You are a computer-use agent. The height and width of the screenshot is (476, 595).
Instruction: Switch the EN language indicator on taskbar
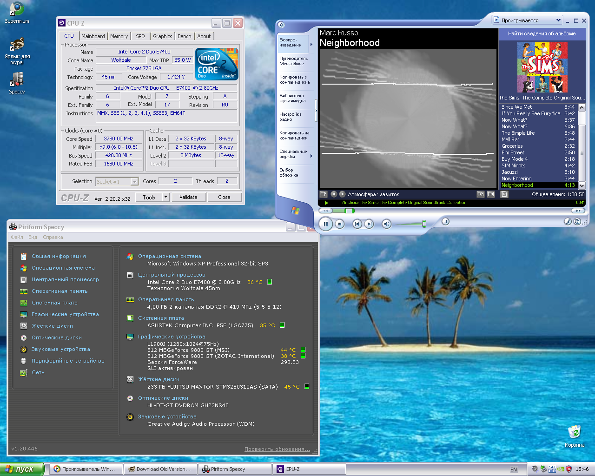[x=514, y=469]
